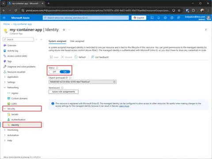Viewport: 212px width, 159px height.
Task: Open feedback icon in top bar
Action: [x=178, y=18]
